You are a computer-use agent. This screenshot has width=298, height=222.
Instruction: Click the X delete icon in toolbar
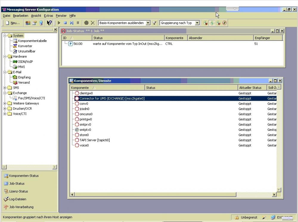point(93,23)
